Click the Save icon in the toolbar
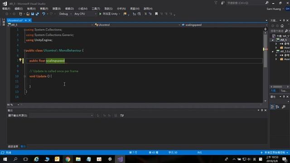 [33, 14]
